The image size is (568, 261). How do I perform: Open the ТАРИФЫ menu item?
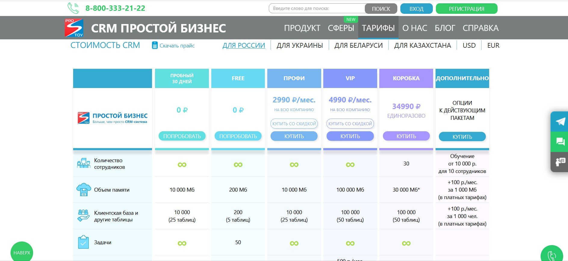(x=378, y=28)
